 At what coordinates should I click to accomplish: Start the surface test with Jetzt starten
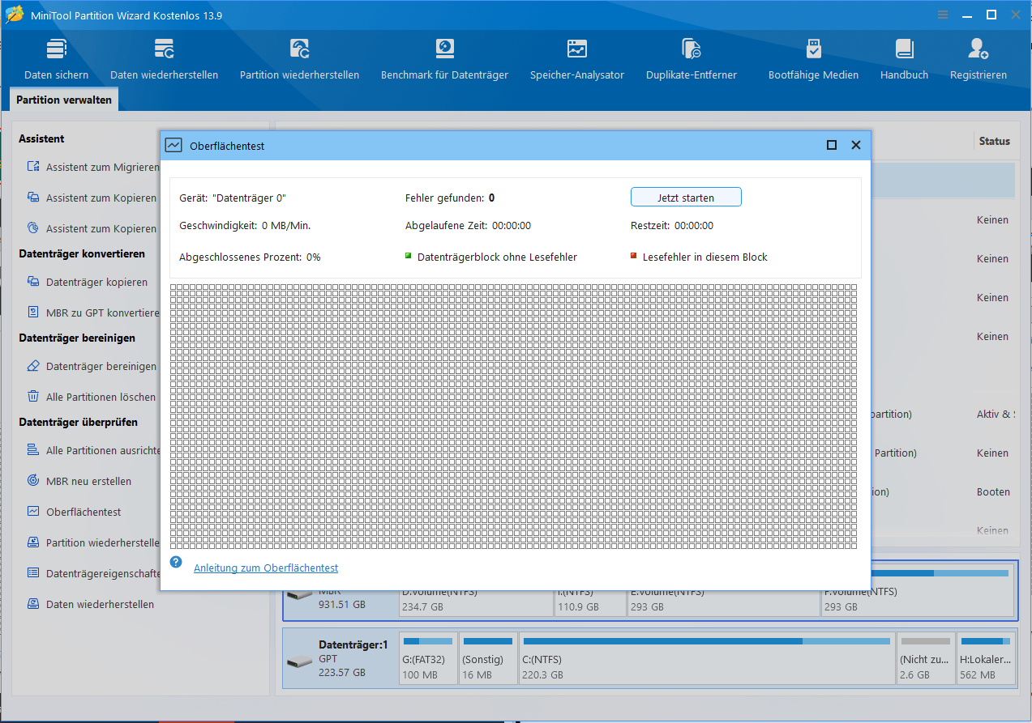click(686, 198)
